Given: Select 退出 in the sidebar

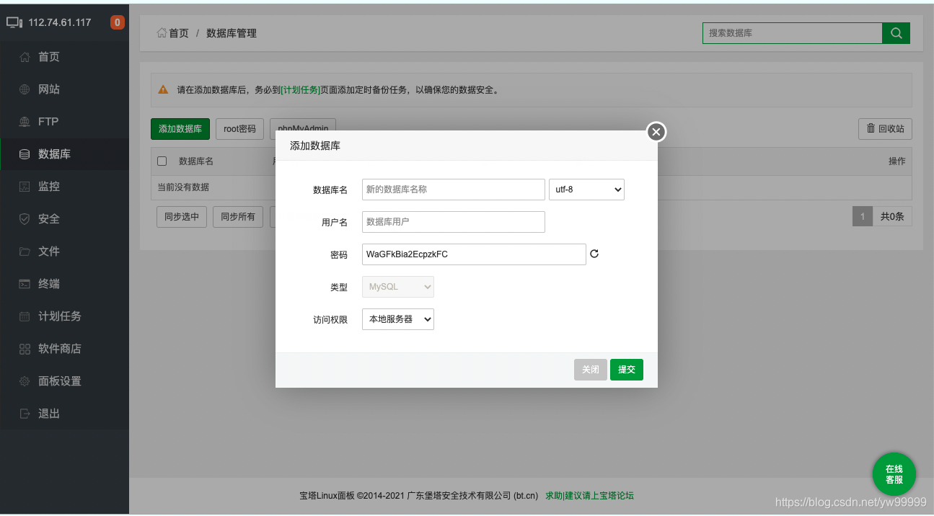Looking at the screenshot, I should tap(49, 414).
